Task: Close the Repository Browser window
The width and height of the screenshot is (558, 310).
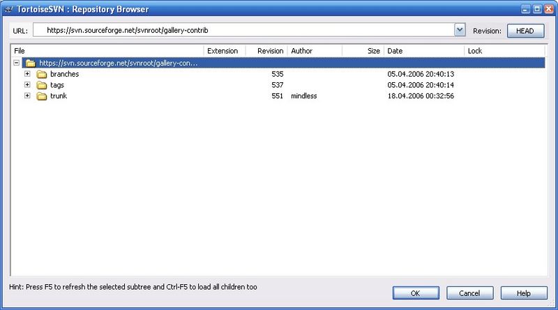Action: [x=549, y=9]
